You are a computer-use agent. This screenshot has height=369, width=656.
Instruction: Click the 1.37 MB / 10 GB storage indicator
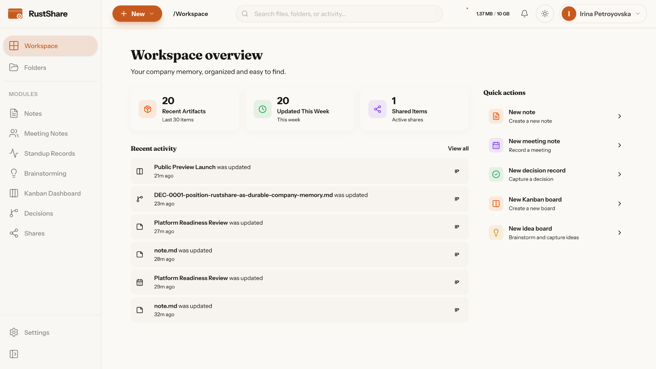pyautogui.click(x=493, y=14)
